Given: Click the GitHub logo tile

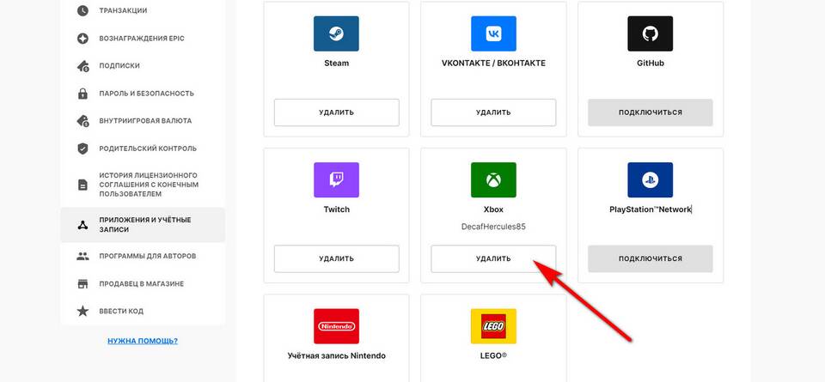Looking at the screenshot, I should click(651, 33).
